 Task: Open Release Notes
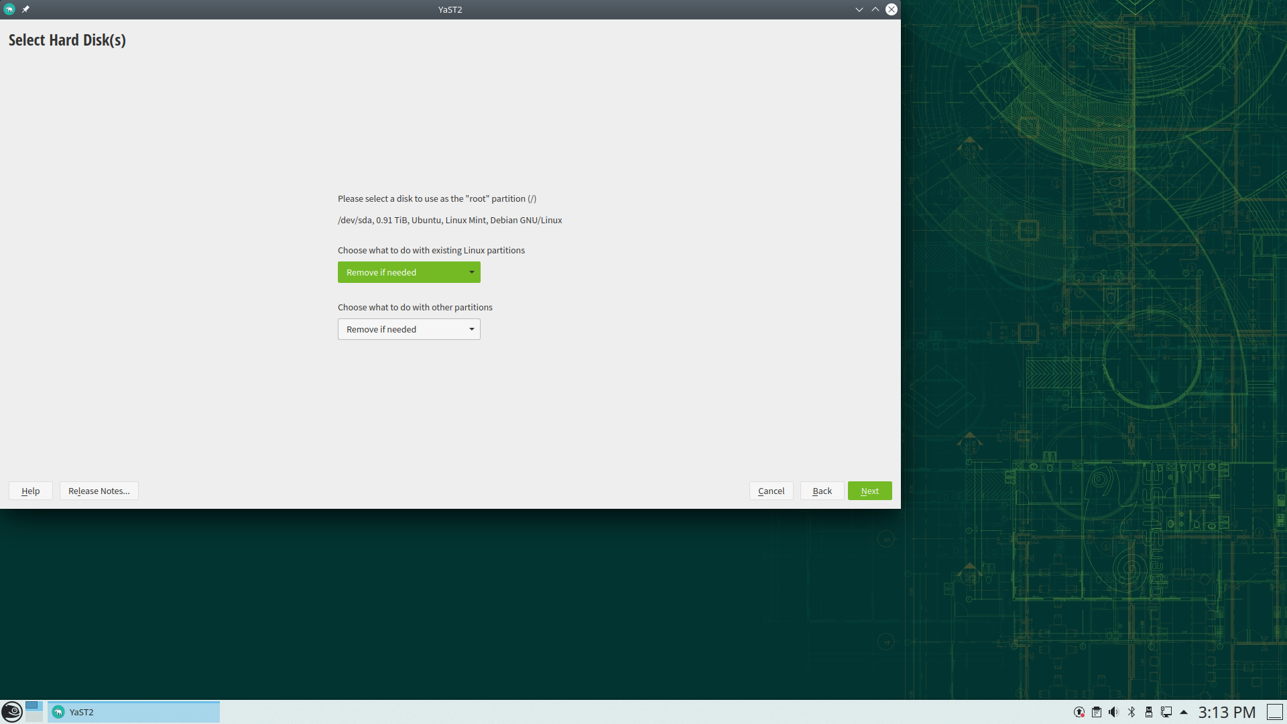pos(99,491)
